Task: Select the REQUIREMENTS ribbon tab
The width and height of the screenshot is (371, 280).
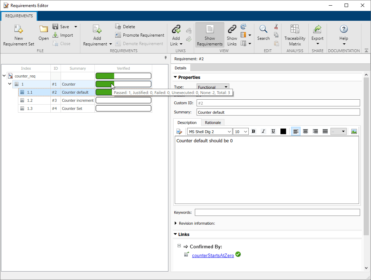Action: tap(19, 16)
